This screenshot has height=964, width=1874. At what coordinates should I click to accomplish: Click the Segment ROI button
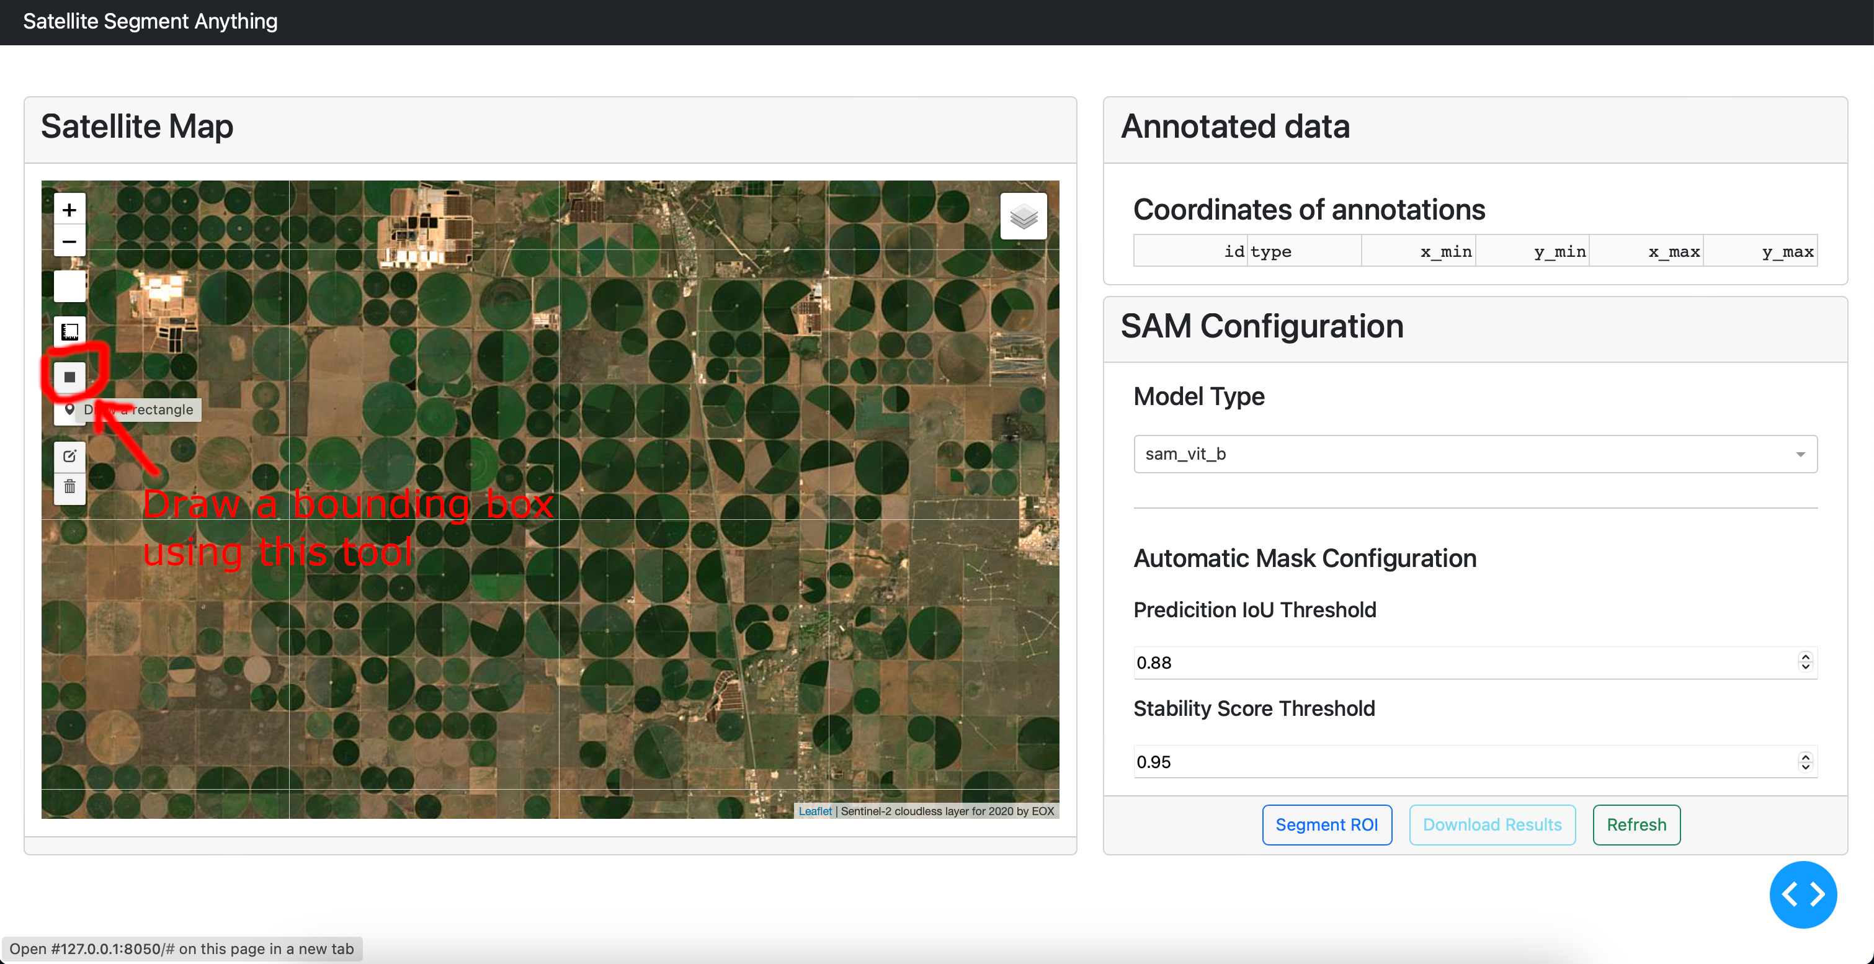point(1327,825)
